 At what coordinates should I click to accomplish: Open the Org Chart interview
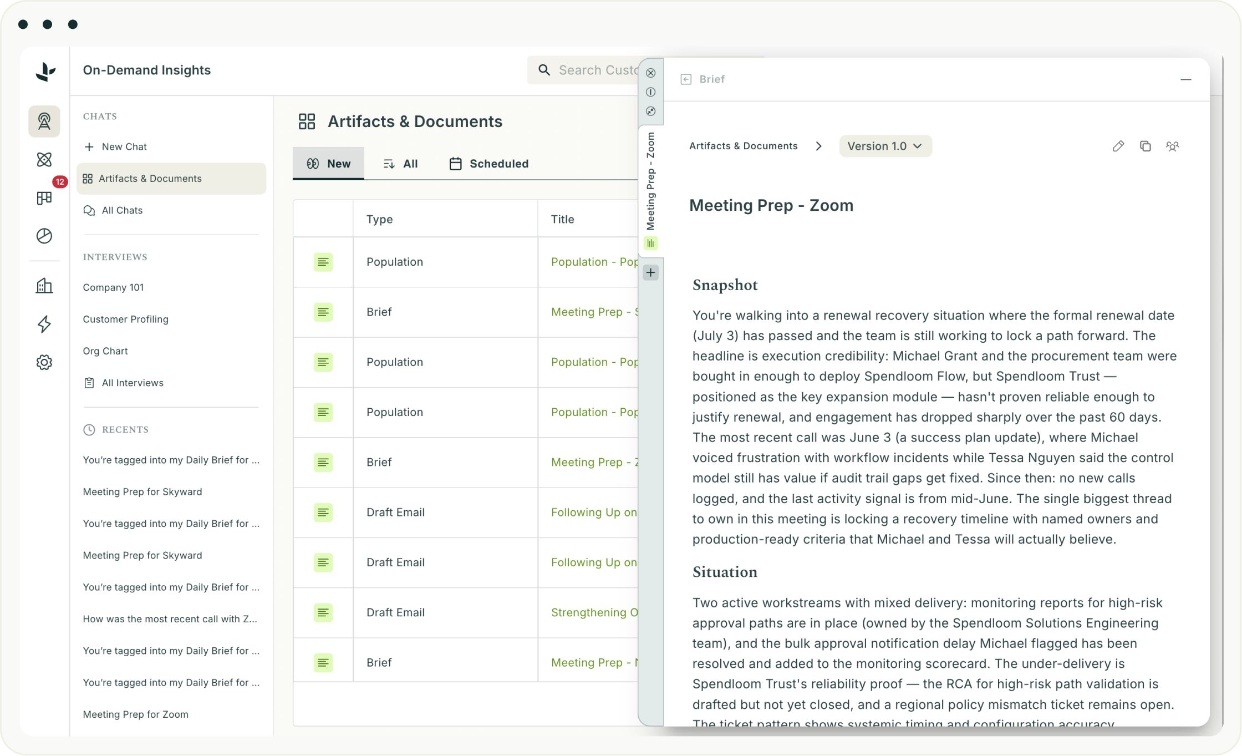click(105, 351)
